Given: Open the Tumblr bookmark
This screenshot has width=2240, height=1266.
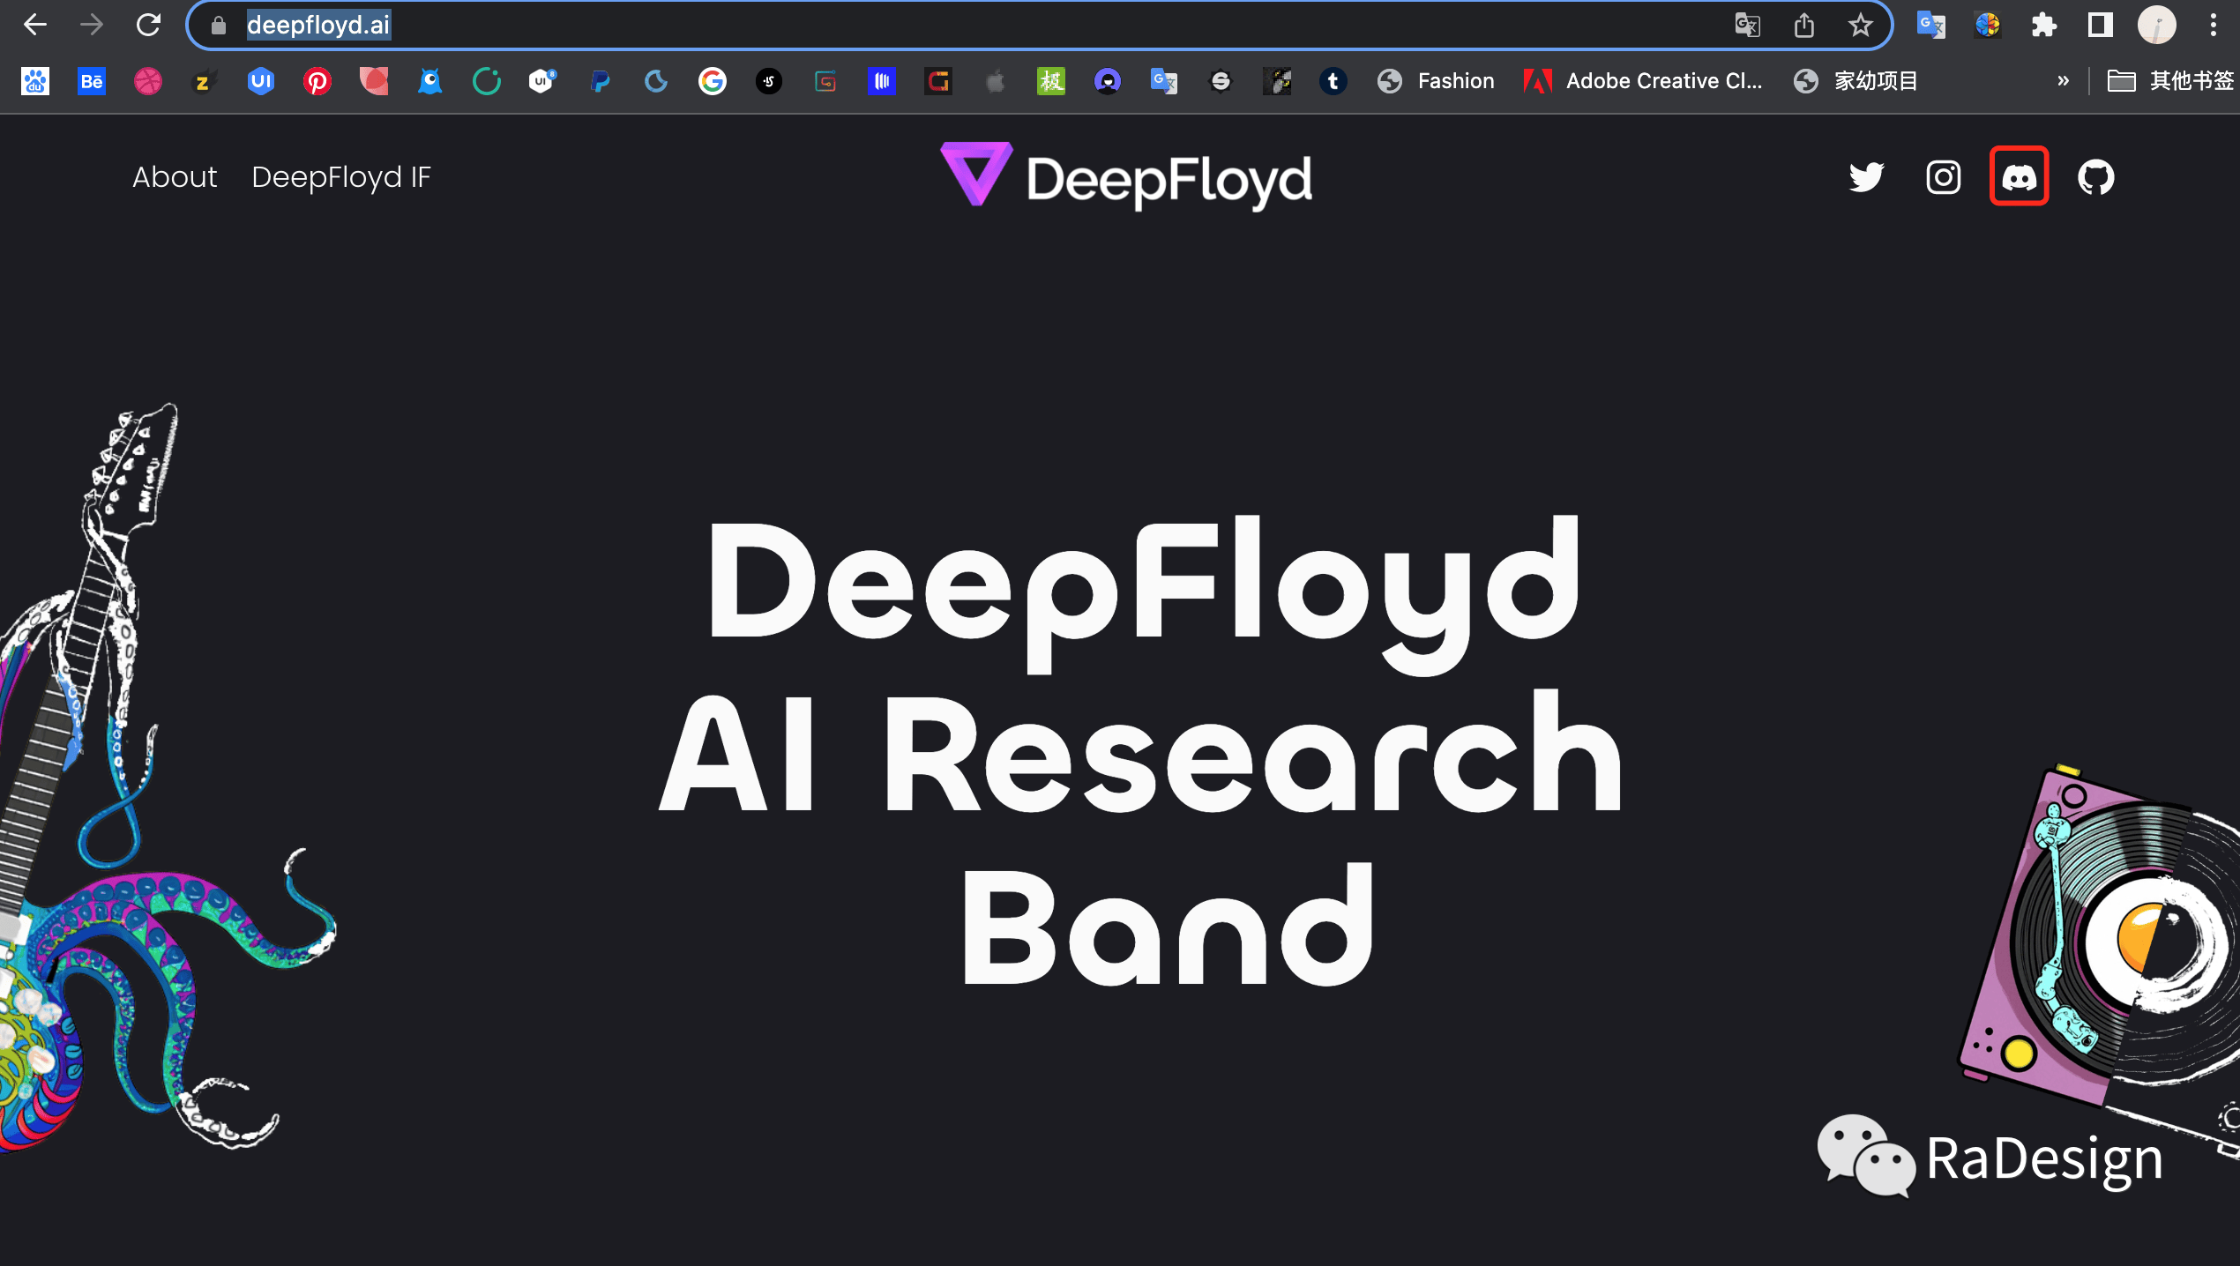Looking at the screenshot, I should click(1333, 81).
